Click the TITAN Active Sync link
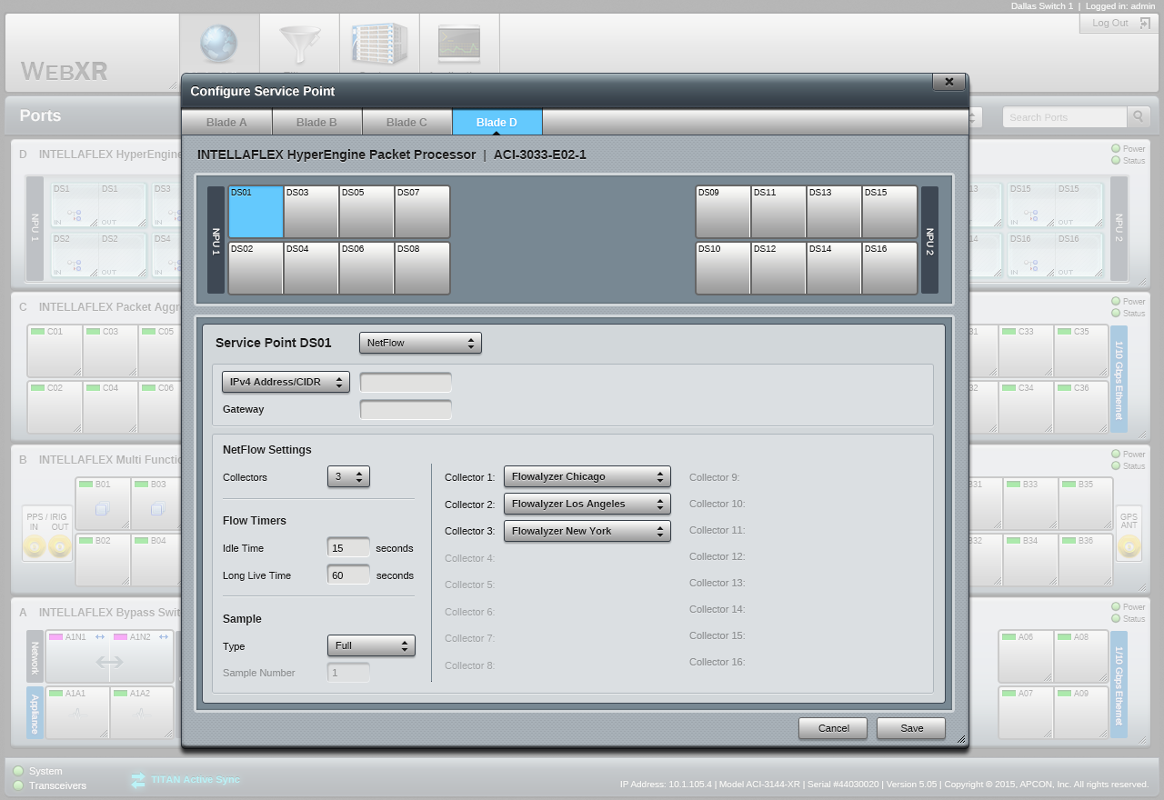Viewport: 1164px width, 800px height. point(196,780)
